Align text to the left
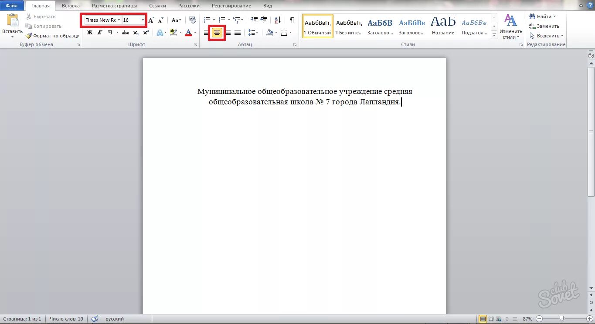Image resolution: width=595 pixels, height=324 pixels. tap(207, 33)
